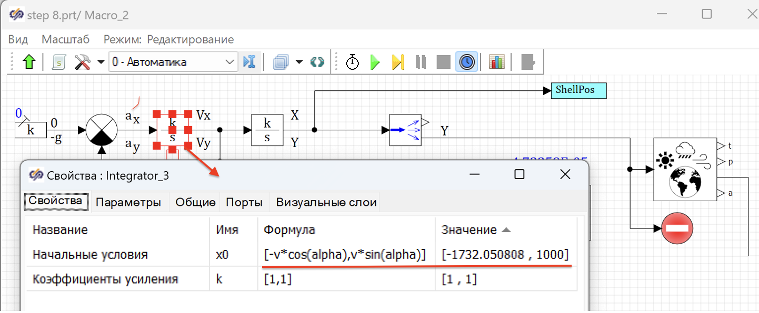Screen dimensions: 759x313
Task: Select the selected Integrator_3 k/s block
Action: point(173,130)
